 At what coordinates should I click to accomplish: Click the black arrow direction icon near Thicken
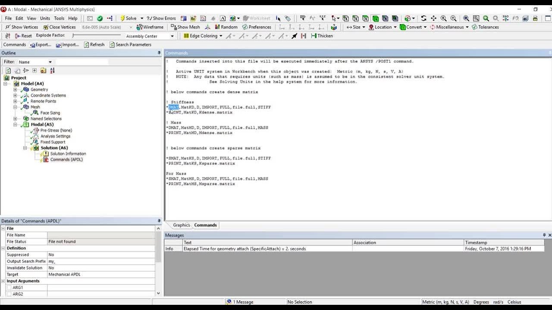[x=294, y=36]
